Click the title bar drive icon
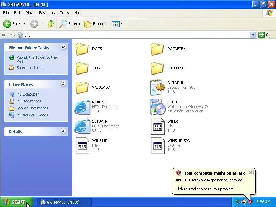276x207 pixels. pos(3,4)
